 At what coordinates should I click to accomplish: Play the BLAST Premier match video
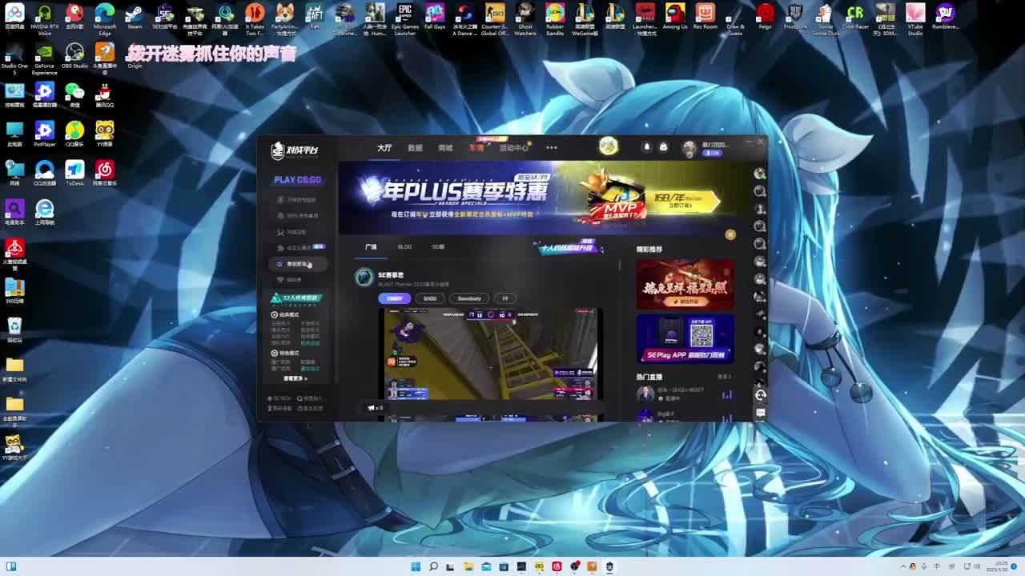coord(491,354)
